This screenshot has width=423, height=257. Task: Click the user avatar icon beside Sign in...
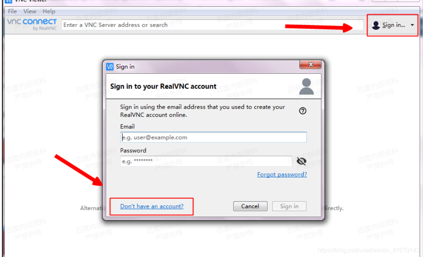(376, 25)
